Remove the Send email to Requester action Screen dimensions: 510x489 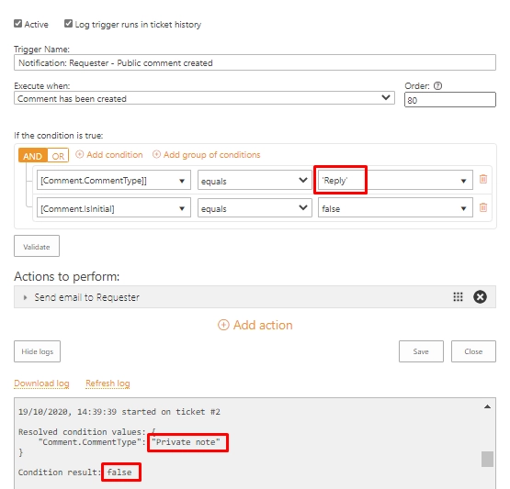480,296
